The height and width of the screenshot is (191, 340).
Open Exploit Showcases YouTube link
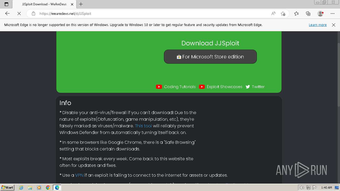point(224,87)
